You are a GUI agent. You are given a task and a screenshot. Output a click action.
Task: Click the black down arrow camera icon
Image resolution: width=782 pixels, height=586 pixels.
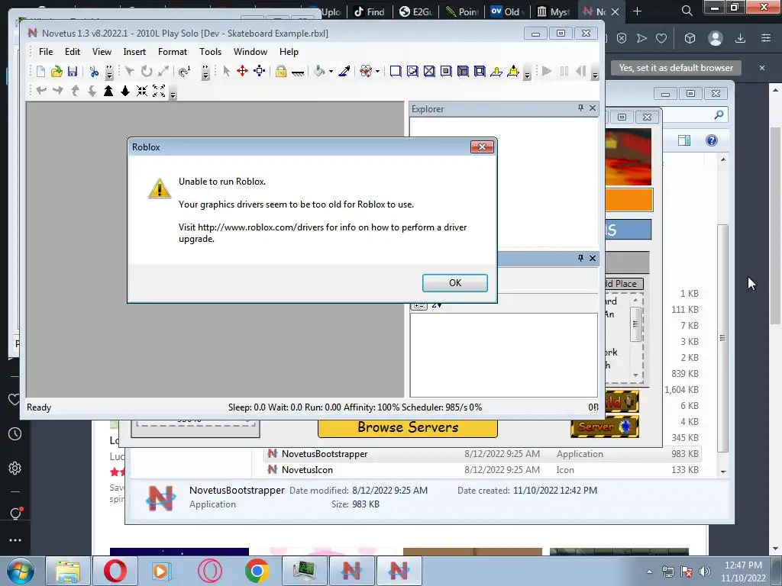(x=125, y=91)
